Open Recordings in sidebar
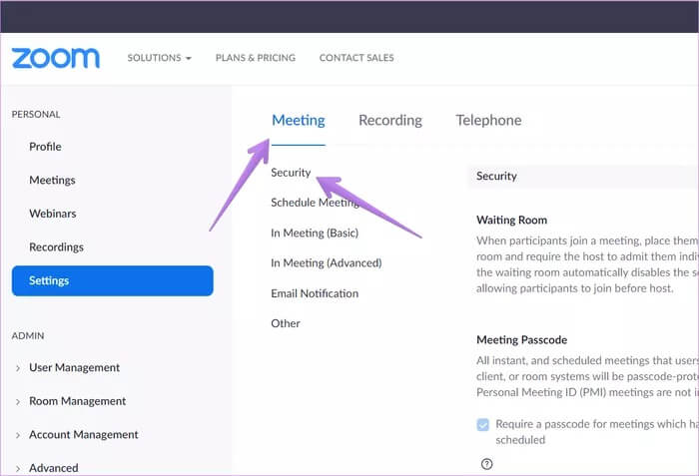 56,246
